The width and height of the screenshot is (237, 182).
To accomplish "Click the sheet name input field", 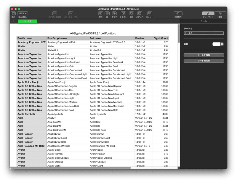I will 204,33.
